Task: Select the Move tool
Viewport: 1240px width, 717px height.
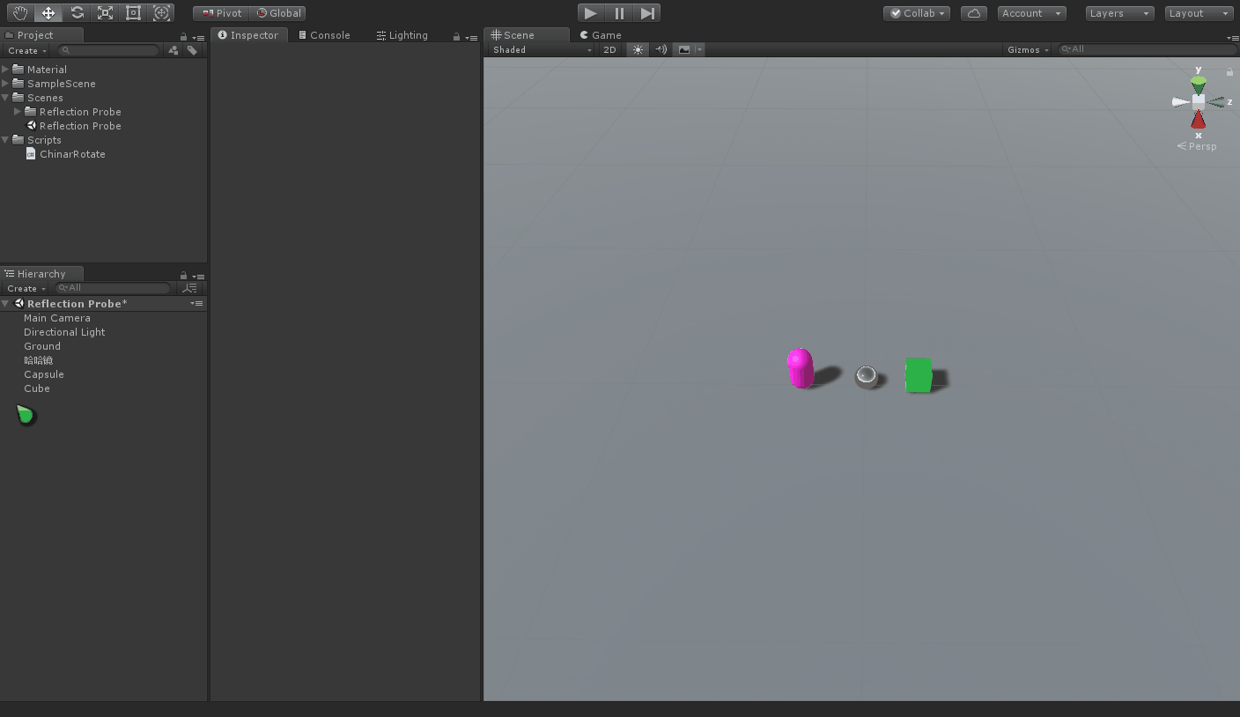Action: [48, 13]
